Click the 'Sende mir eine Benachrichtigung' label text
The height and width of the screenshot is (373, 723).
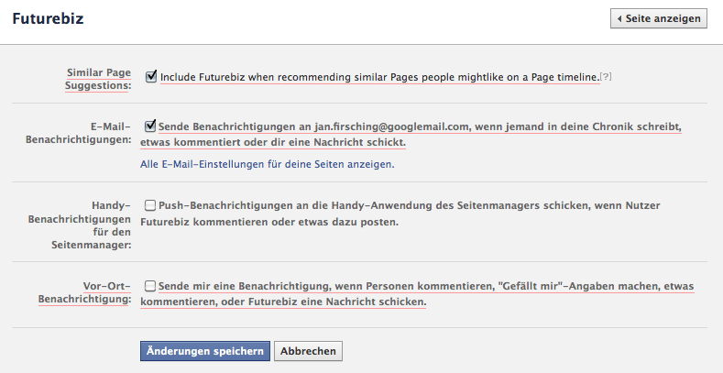425,286
